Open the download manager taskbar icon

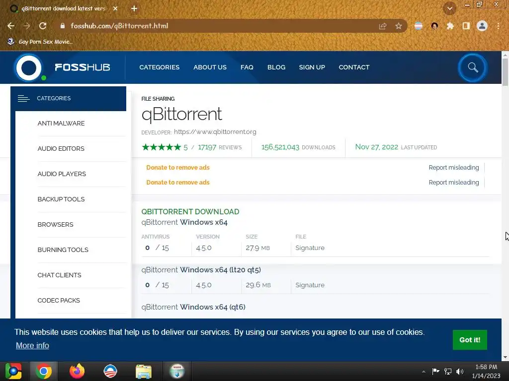coord(177,371)
